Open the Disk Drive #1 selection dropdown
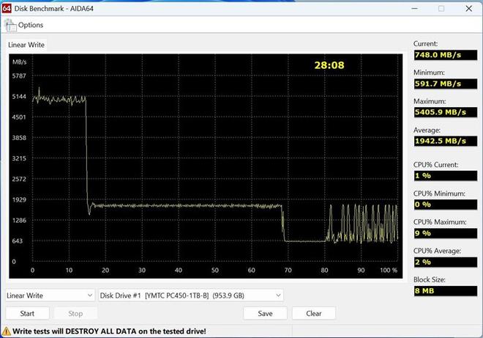Viewport: 483px width, 338px height. tap(190, 295)
